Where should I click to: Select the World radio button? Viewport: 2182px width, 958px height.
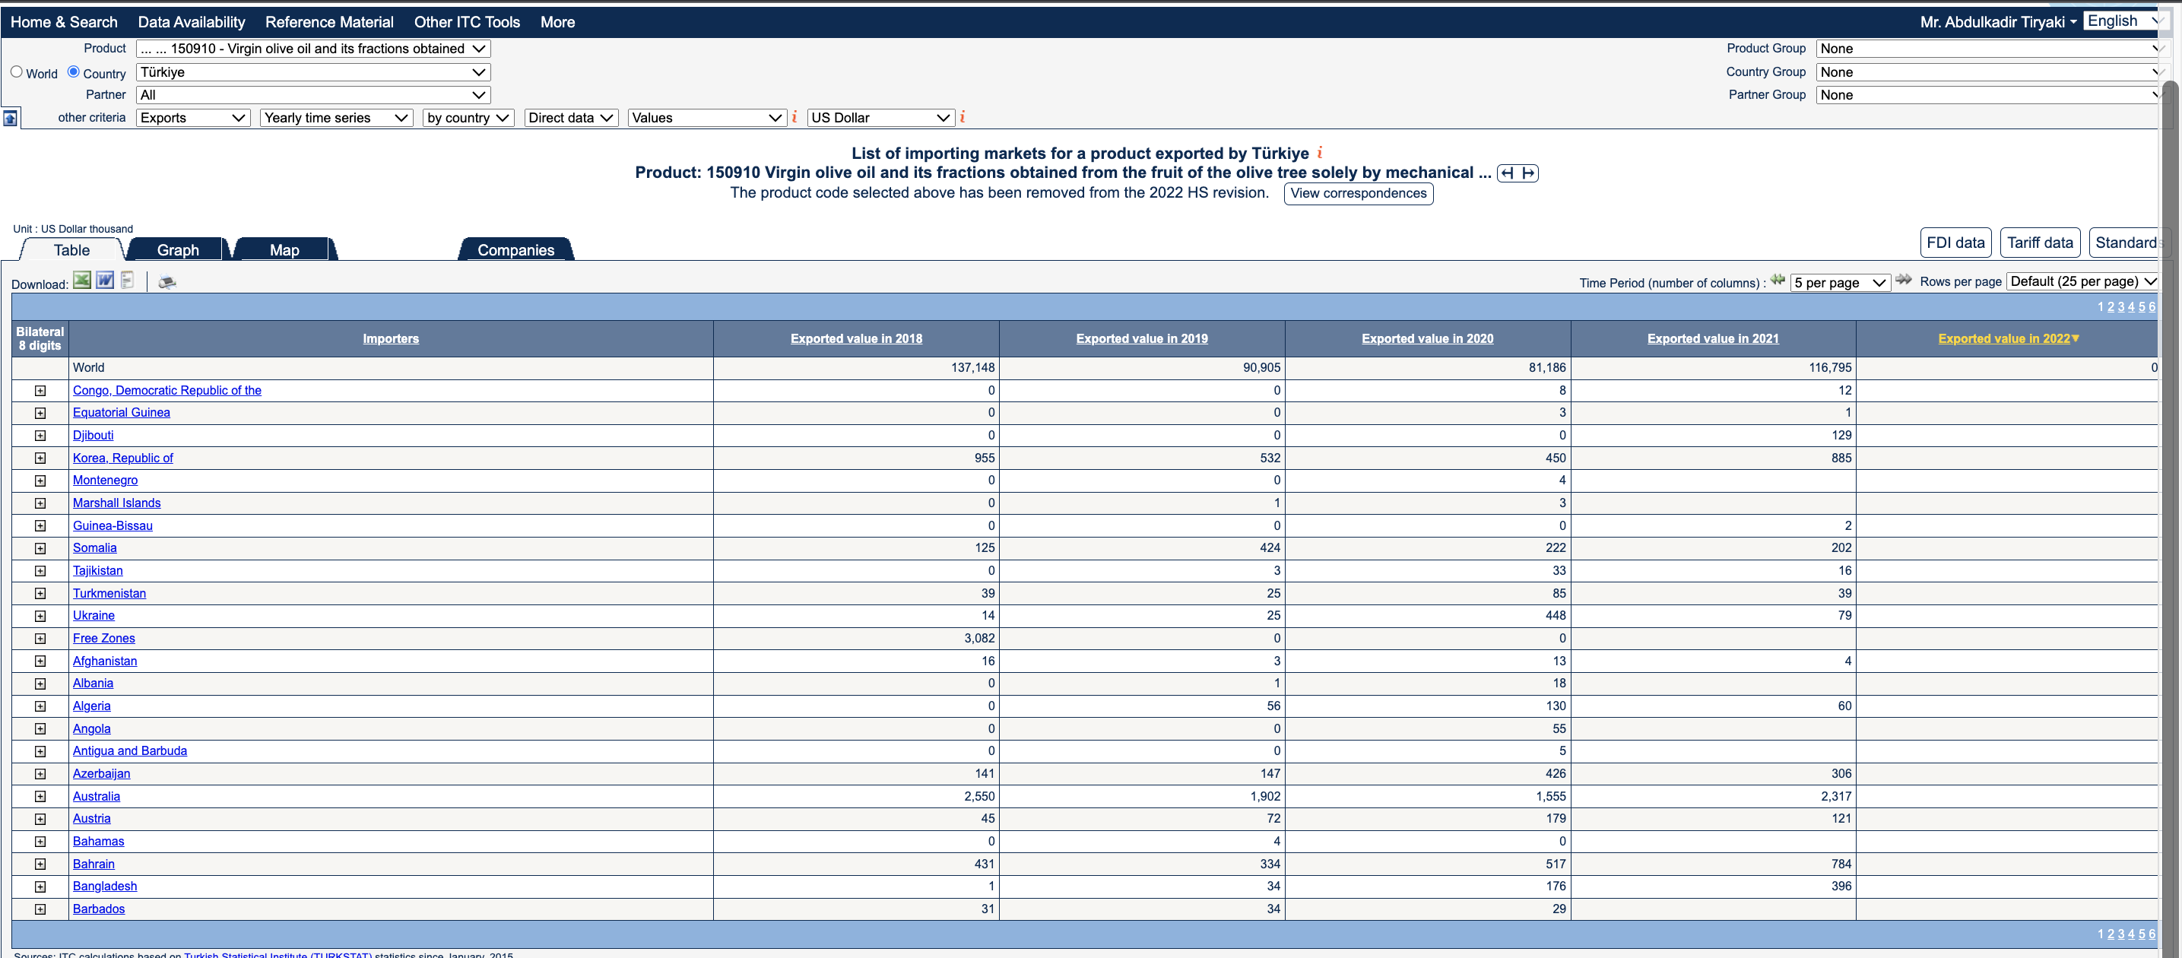pos(16,72)
